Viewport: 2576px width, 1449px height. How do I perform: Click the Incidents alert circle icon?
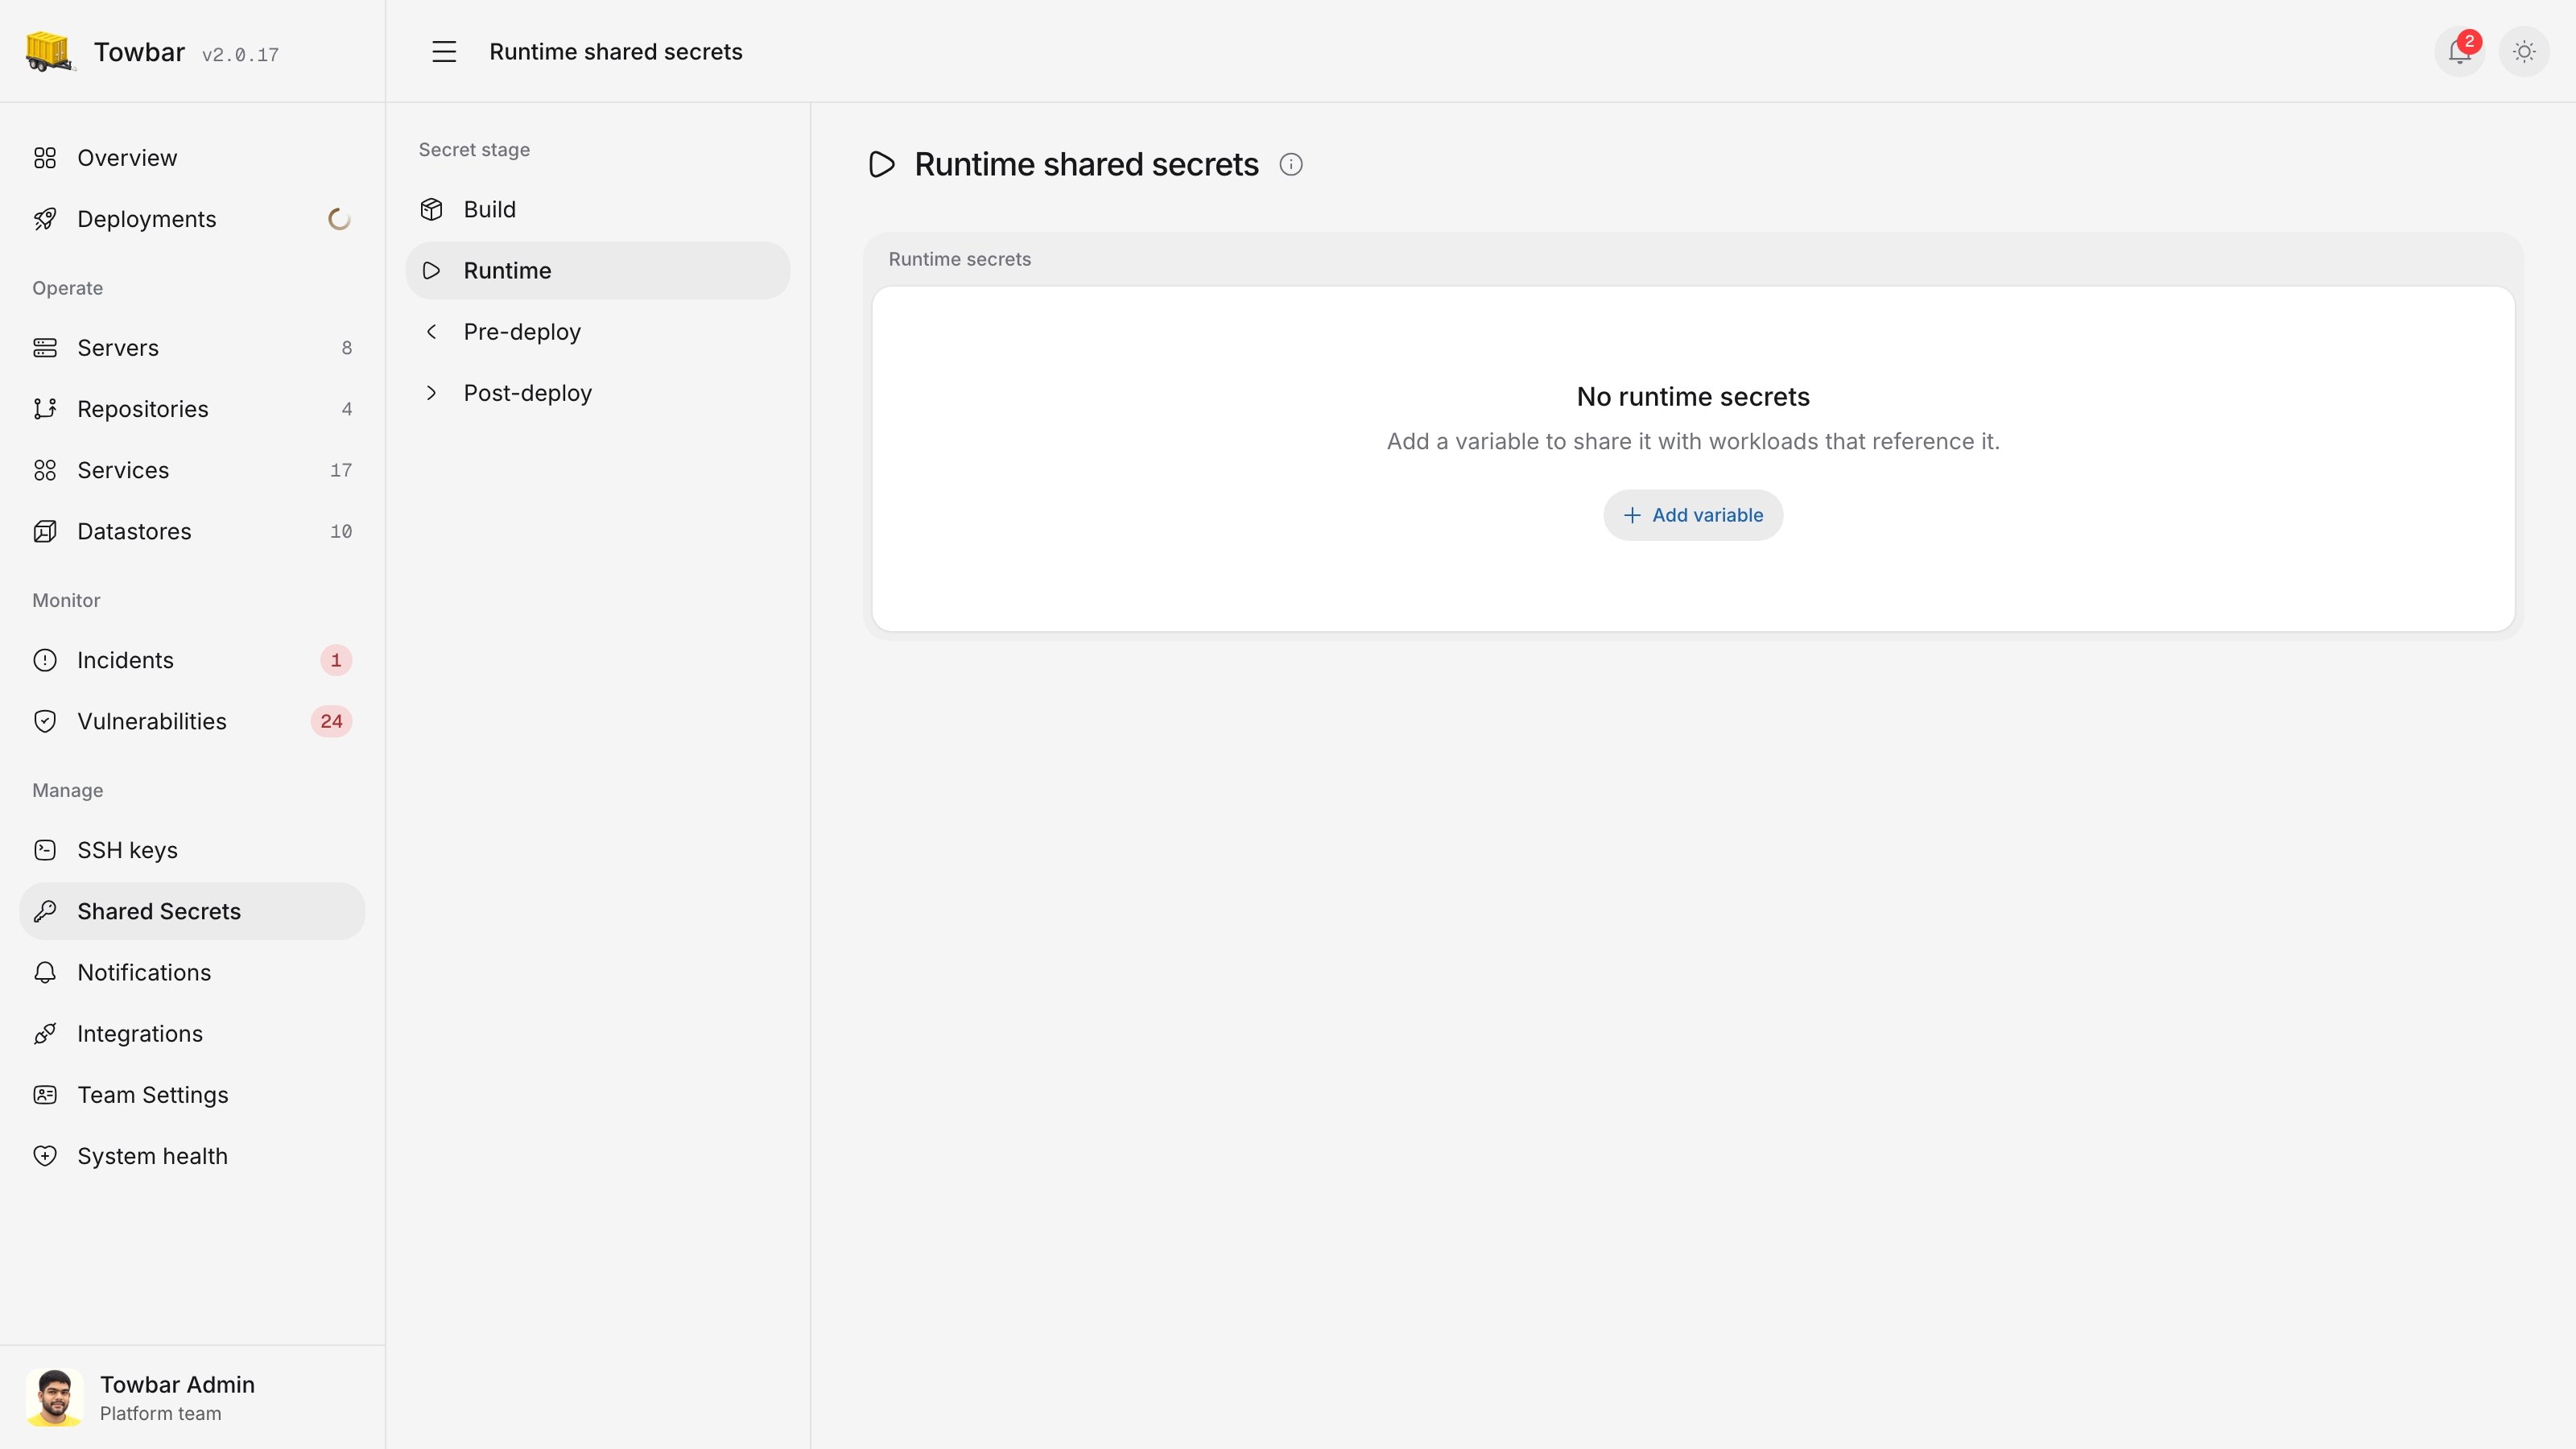point(45,660)
